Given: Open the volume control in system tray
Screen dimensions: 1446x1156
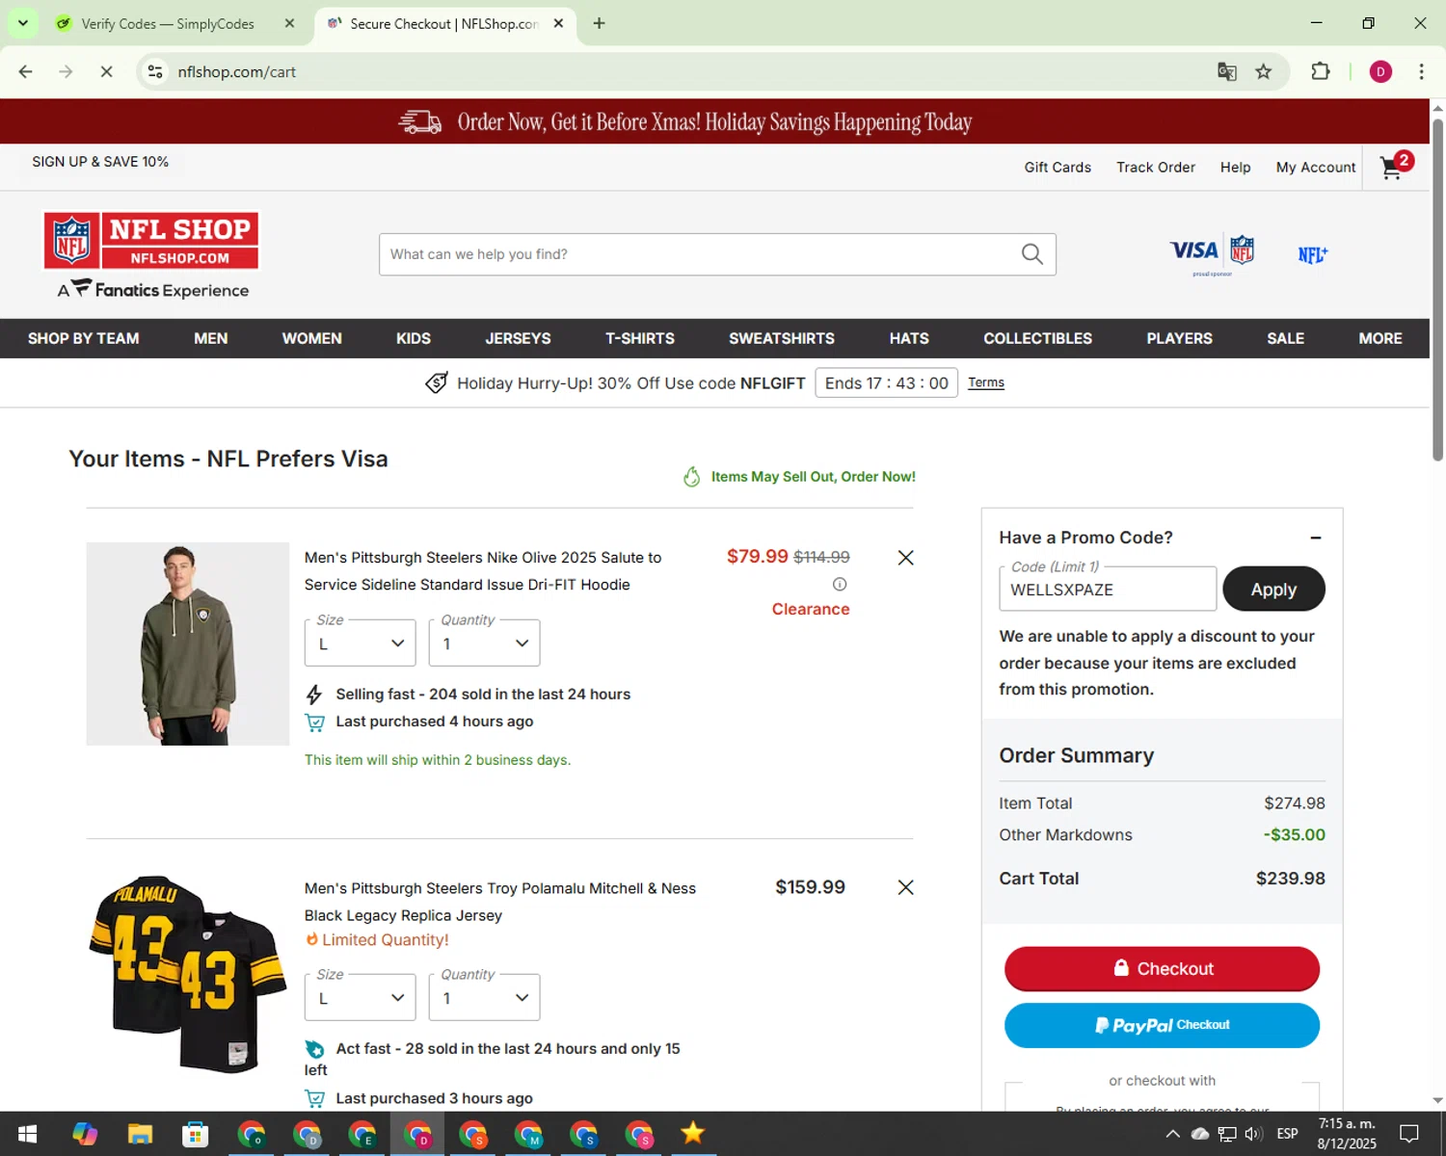Looking at the screenshot, I should click(x=1253, y=1134).
